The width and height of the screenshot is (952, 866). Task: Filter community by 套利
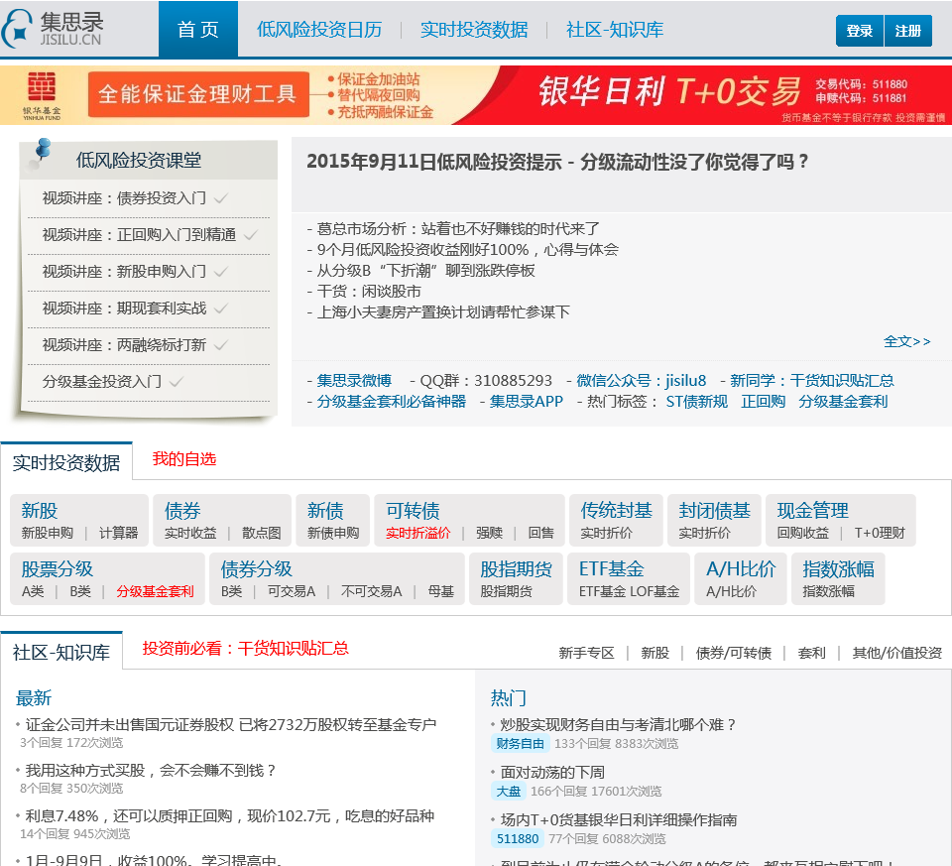[811, 653]
